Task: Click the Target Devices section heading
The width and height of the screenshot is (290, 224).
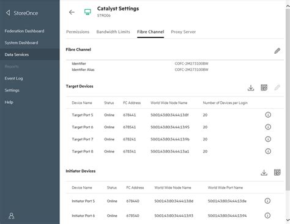Action: click(x=80, y=86)
